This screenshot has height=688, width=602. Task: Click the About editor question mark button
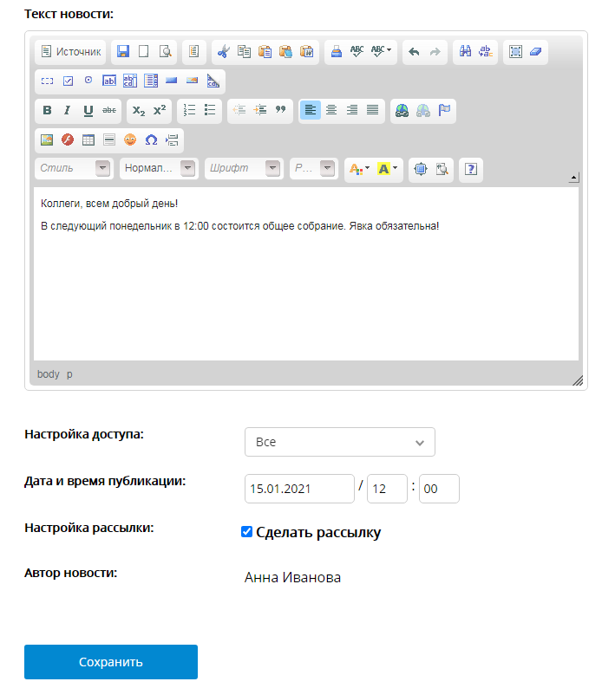pyautogui.click(x=470, y=169)
